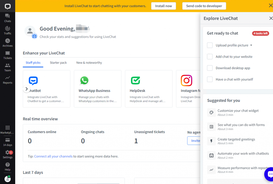This screenshot has height=184, width=273.
Task: Expand the Upload profile picture dropdown arrow
Action: (251, 45)
